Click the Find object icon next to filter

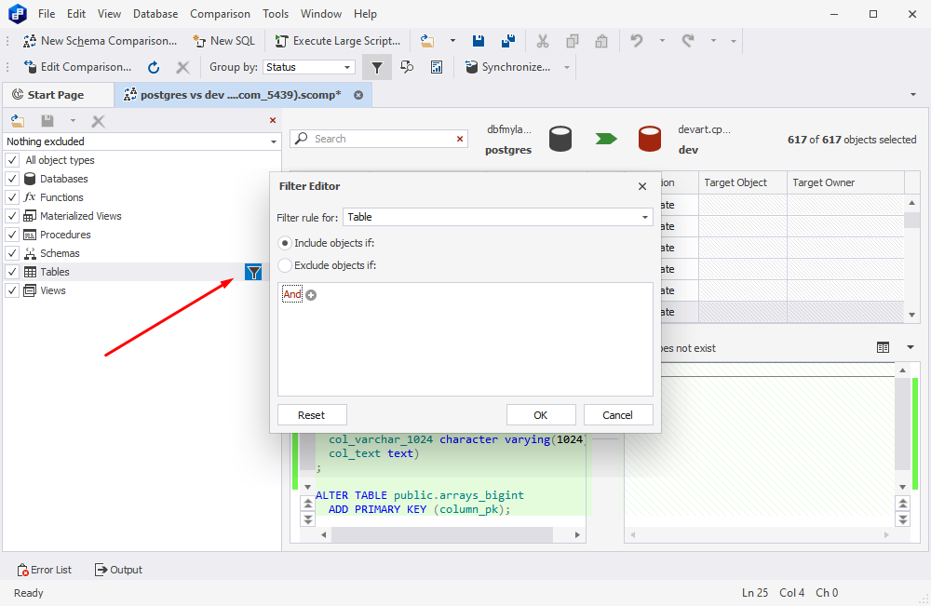pyautogui.click(x=407, y=67)
